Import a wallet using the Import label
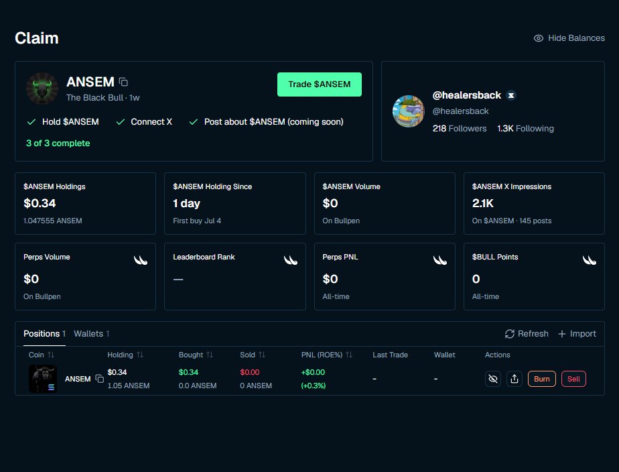The height and width of the screenshot is (472, 619). (x=583, y=334)
